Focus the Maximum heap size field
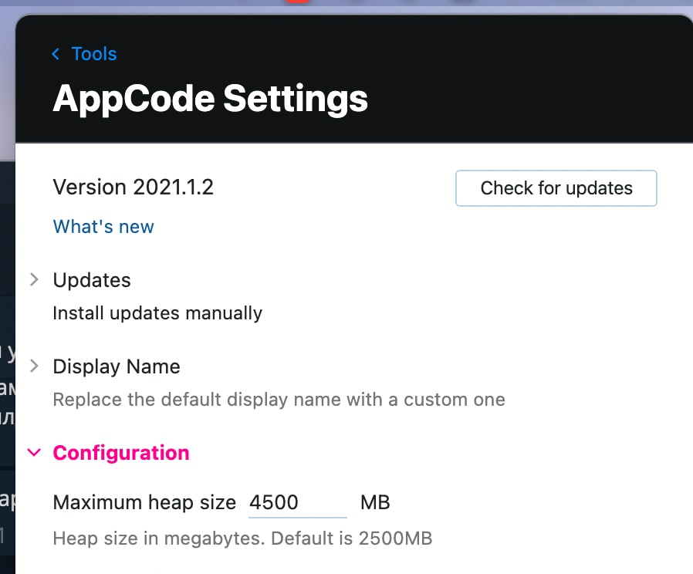 tap(297, 503)
